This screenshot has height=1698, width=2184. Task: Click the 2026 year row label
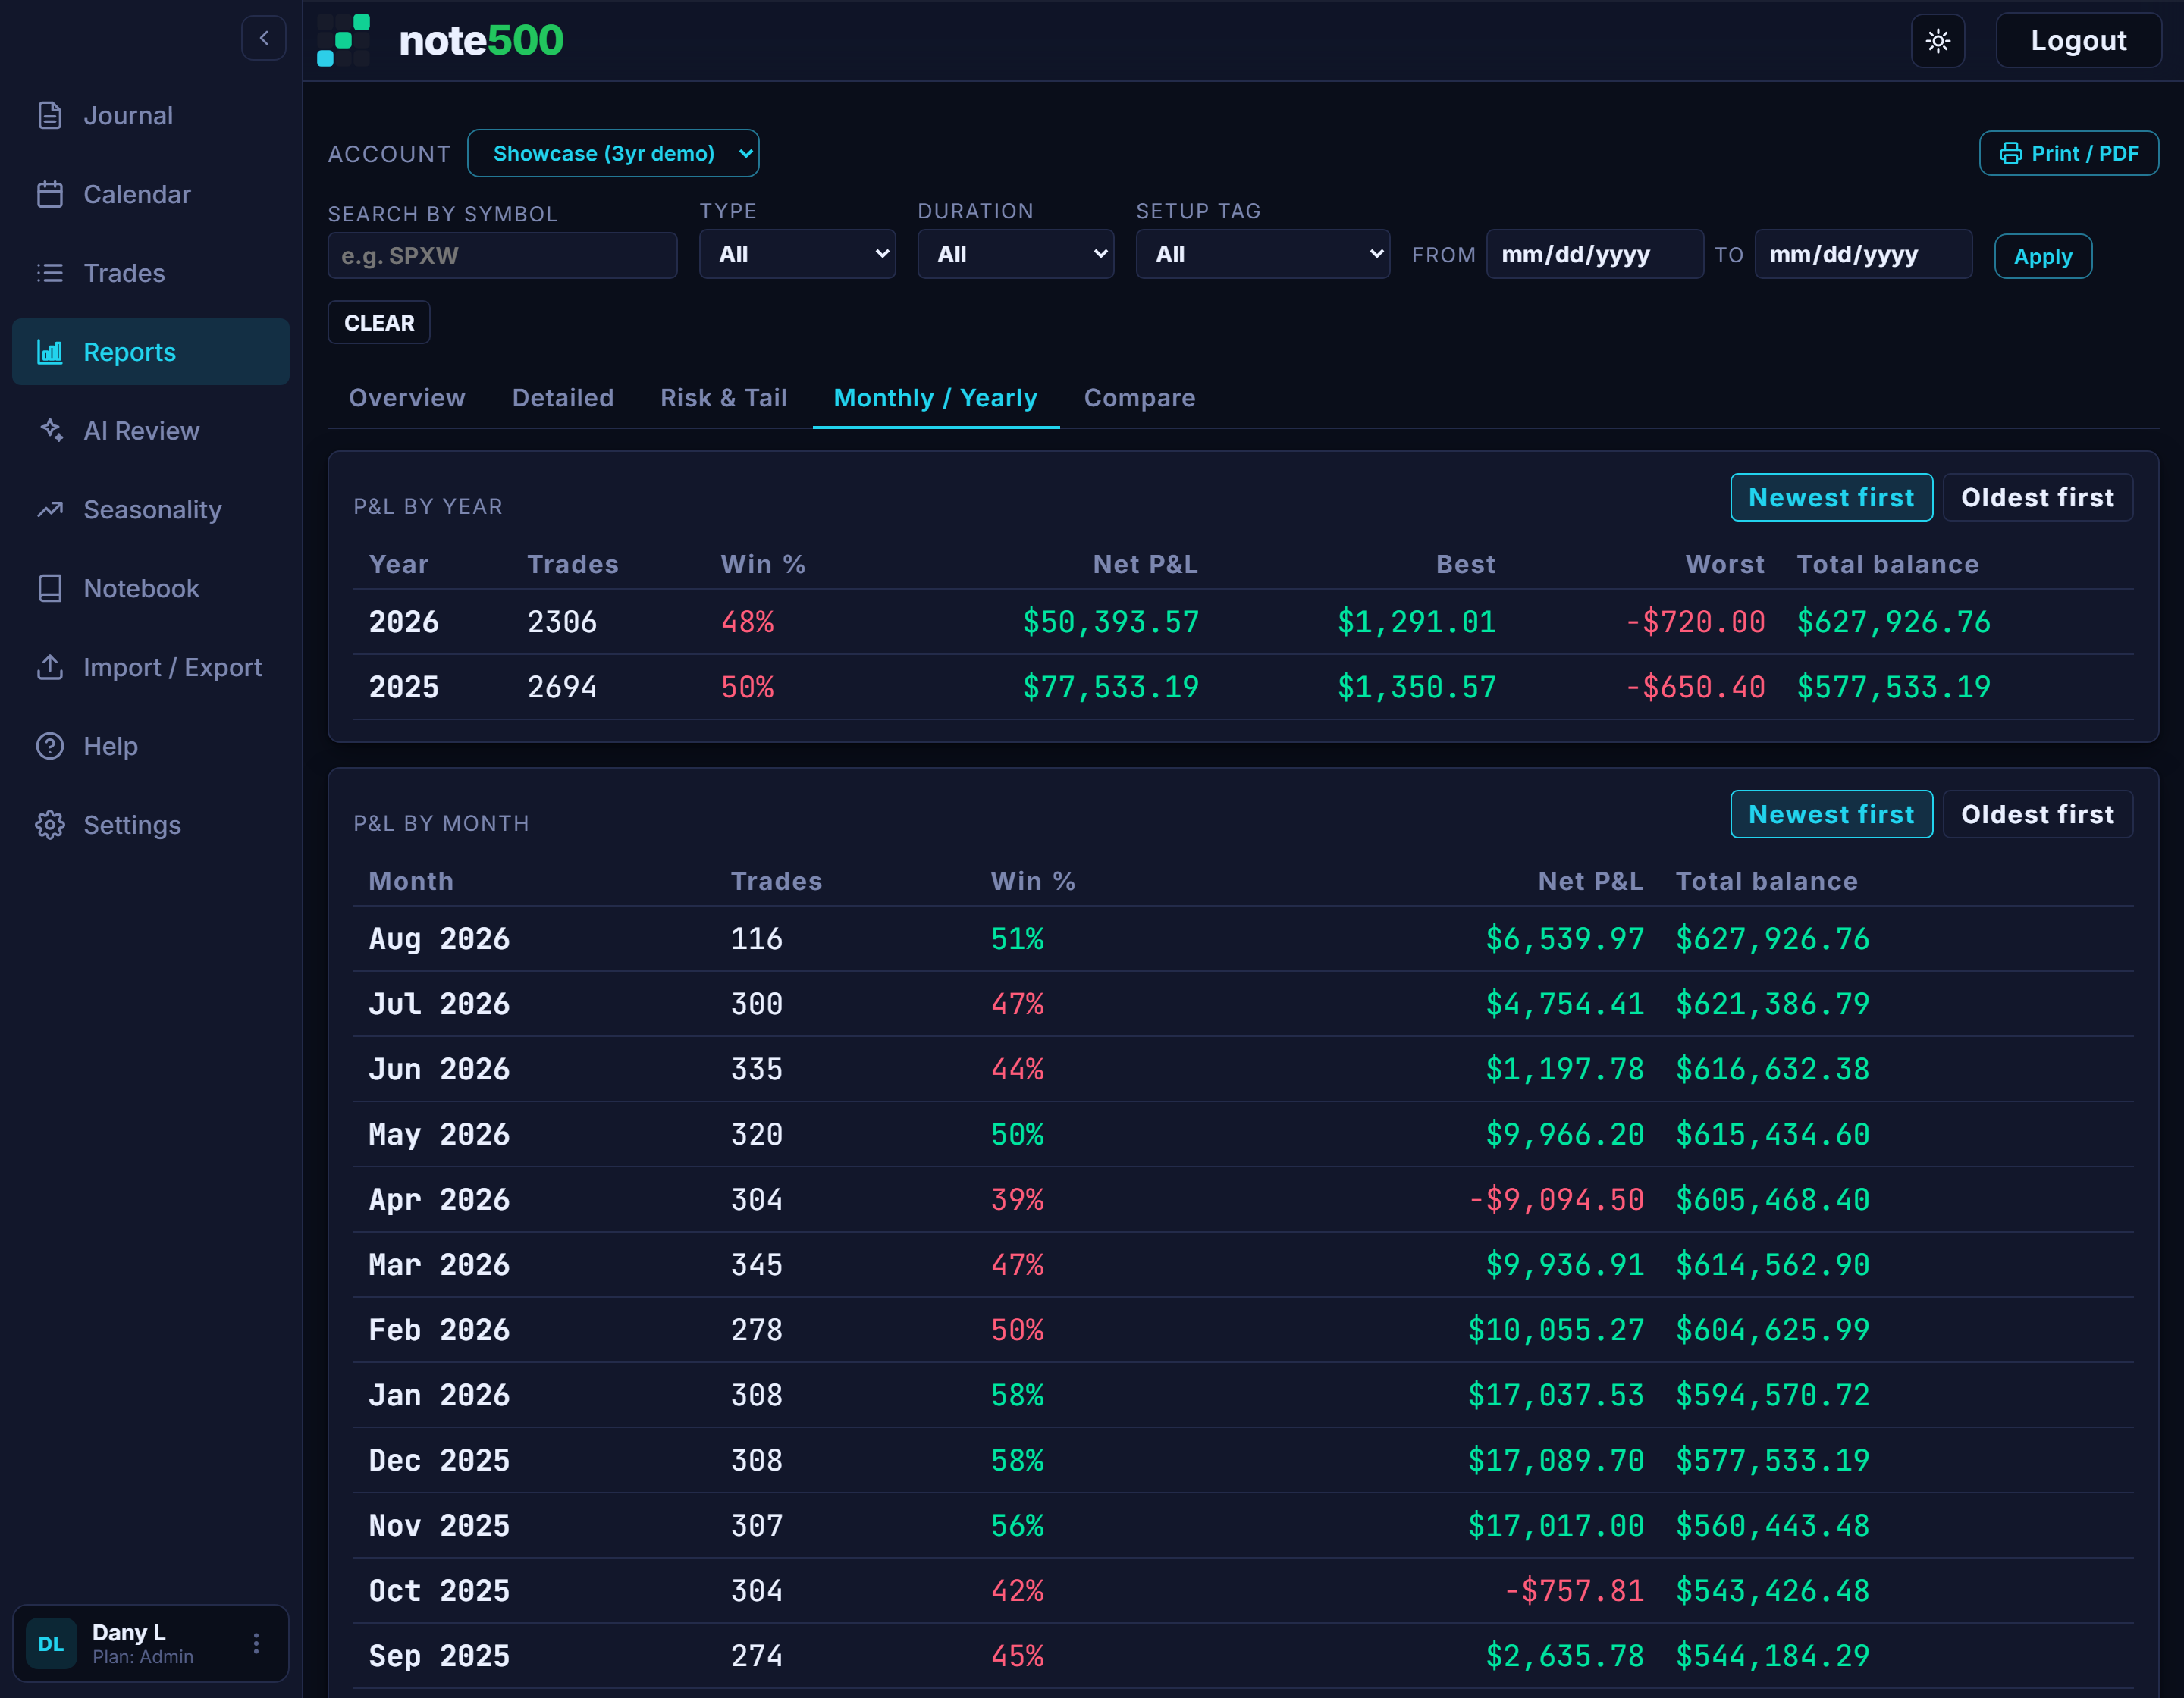click(x=403, y=622)
